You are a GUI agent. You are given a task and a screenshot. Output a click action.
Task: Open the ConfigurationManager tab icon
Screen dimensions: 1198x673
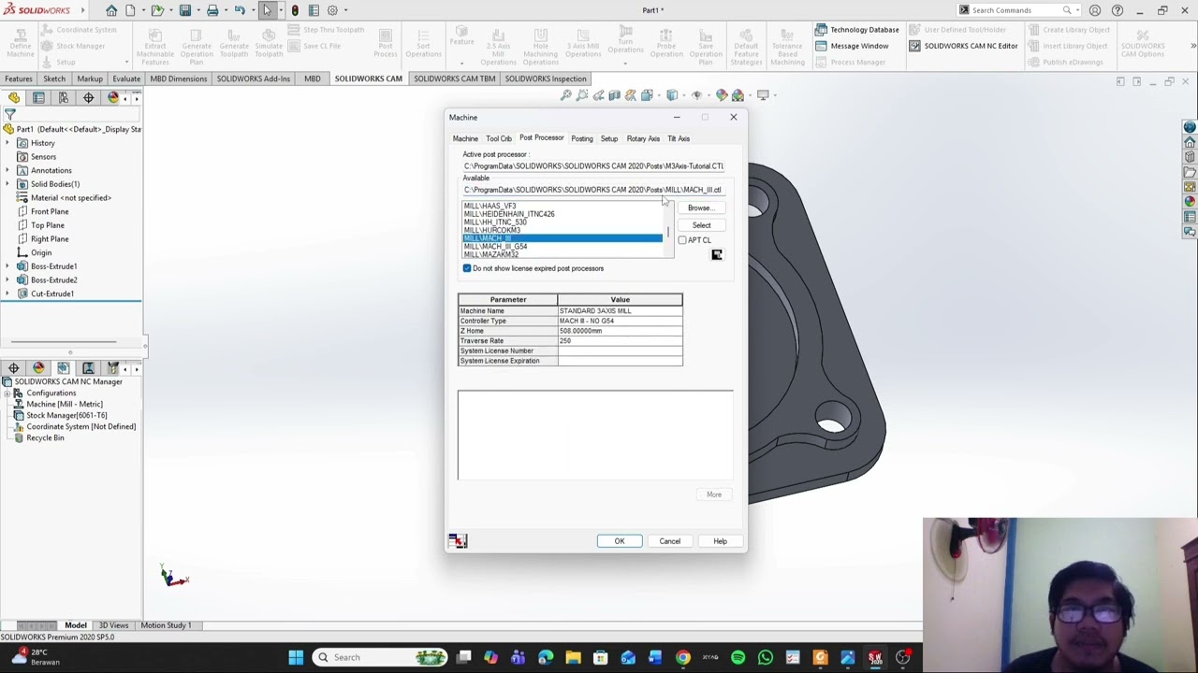point(64,97)
